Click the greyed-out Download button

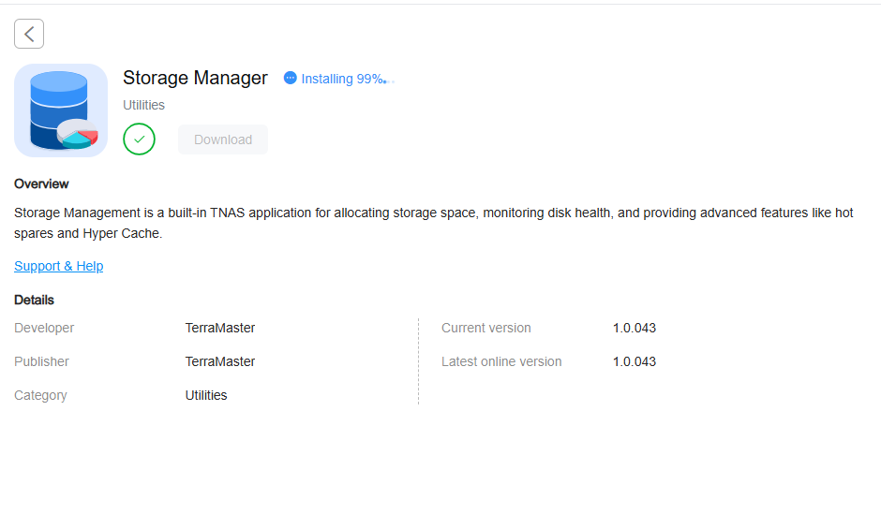(223, 140)
